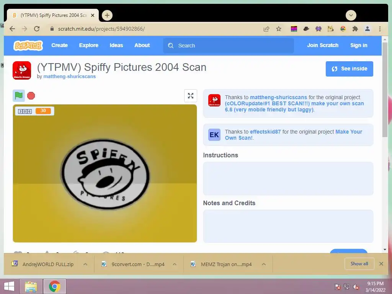The image size is (392, 294).
Task: Click scrollbar up arrow
Action: [385, 39]
